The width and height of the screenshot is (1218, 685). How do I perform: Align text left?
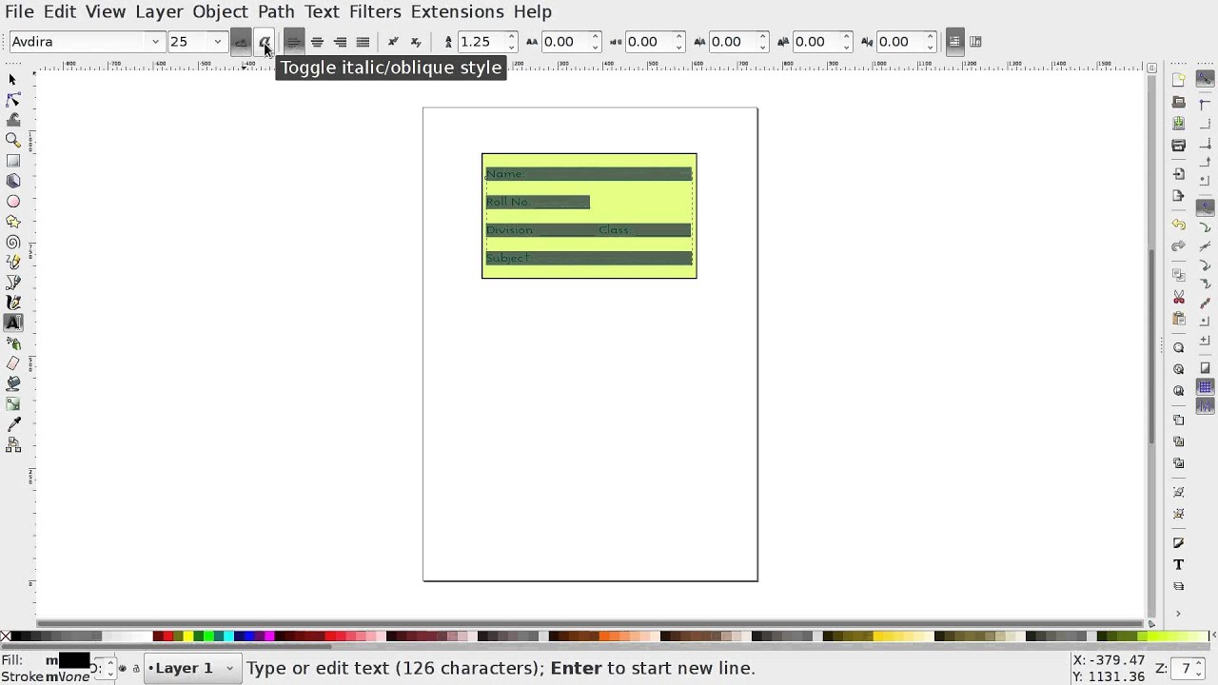[294, 42]
